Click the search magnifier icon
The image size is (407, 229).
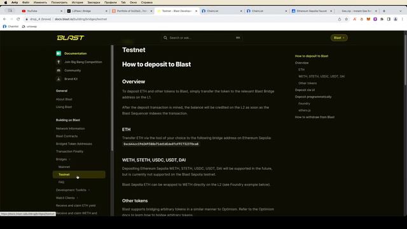pyautogui.click(x=165, y=38)
